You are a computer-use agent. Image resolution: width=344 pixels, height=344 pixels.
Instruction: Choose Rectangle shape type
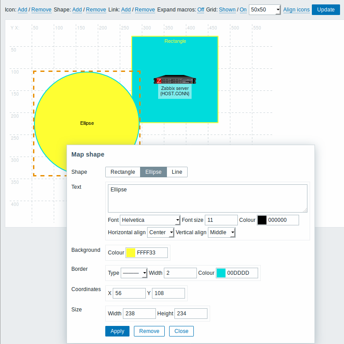click(122, 172)
